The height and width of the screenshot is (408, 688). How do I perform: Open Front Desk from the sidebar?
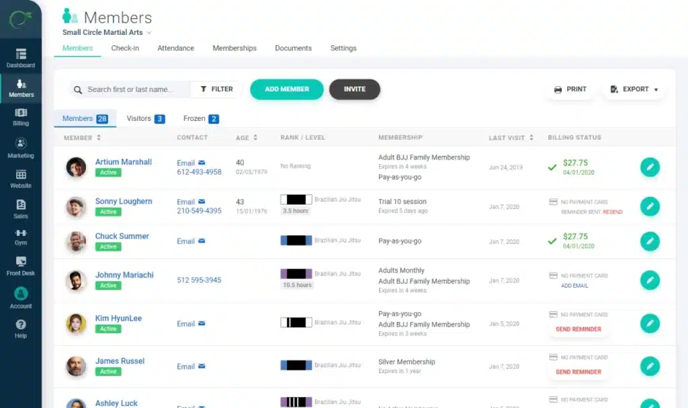pos(21,266)
